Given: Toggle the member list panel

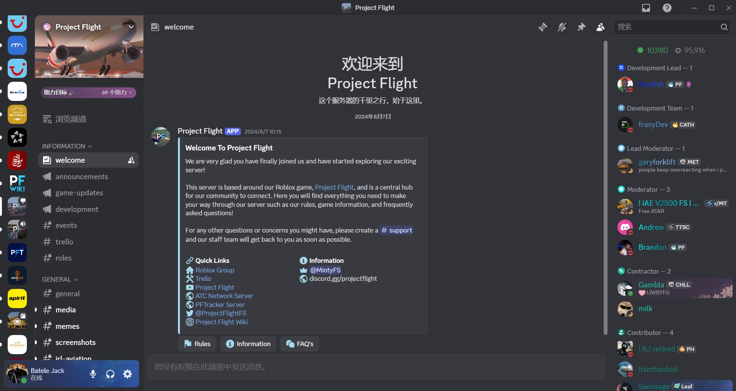Looking at the screenshot, I should [601, 27].
